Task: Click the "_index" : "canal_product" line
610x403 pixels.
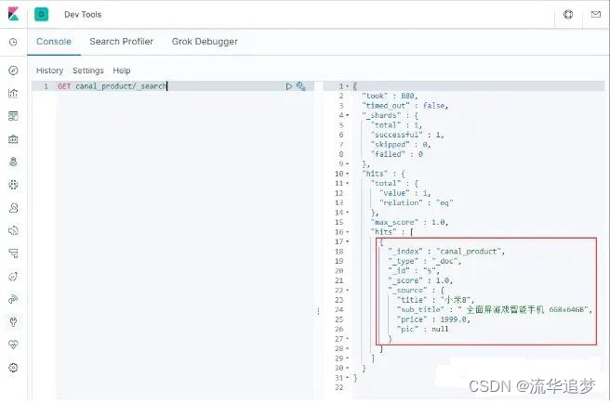Action: coord(446,252)
